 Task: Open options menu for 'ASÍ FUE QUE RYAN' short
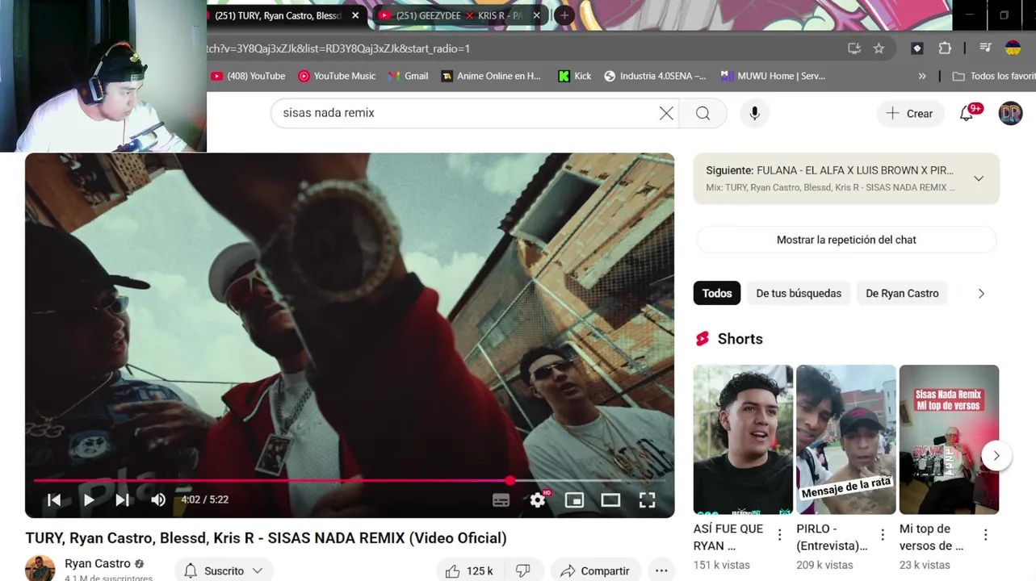coord(780,534)
